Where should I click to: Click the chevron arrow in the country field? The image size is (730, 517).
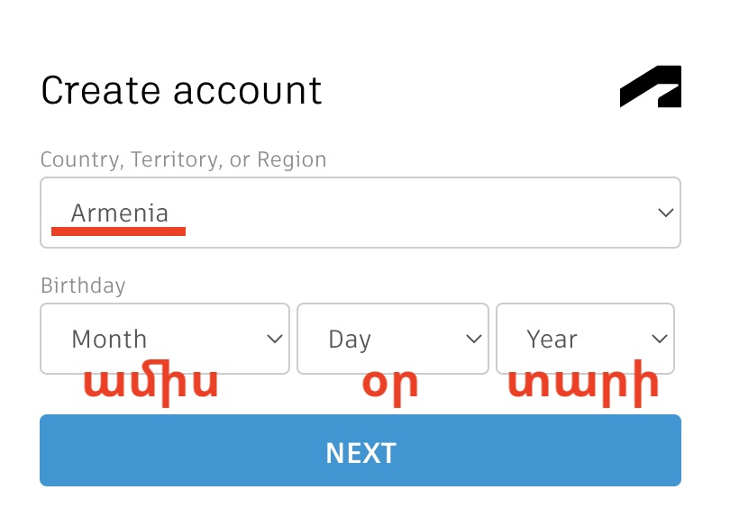point(666,213)
